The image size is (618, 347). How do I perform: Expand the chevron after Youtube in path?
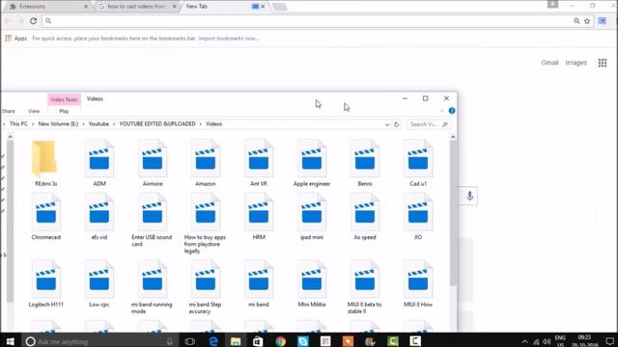[x=114, y=124]
